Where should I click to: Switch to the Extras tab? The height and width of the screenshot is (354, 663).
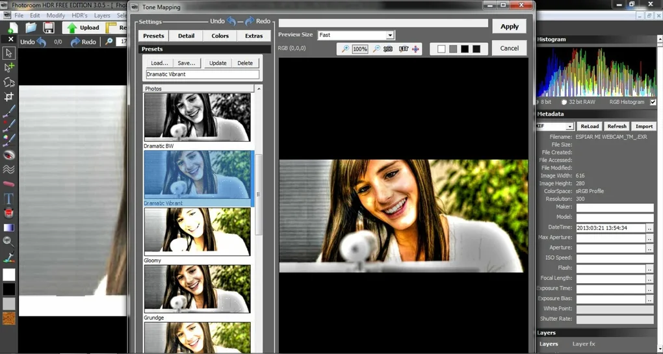point(253,36)
